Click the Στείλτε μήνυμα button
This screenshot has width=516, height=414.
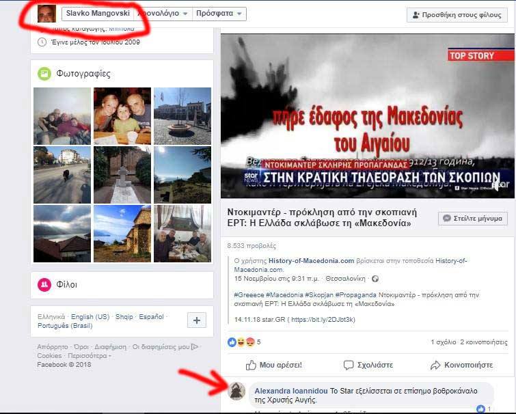[x=473, y=219]
